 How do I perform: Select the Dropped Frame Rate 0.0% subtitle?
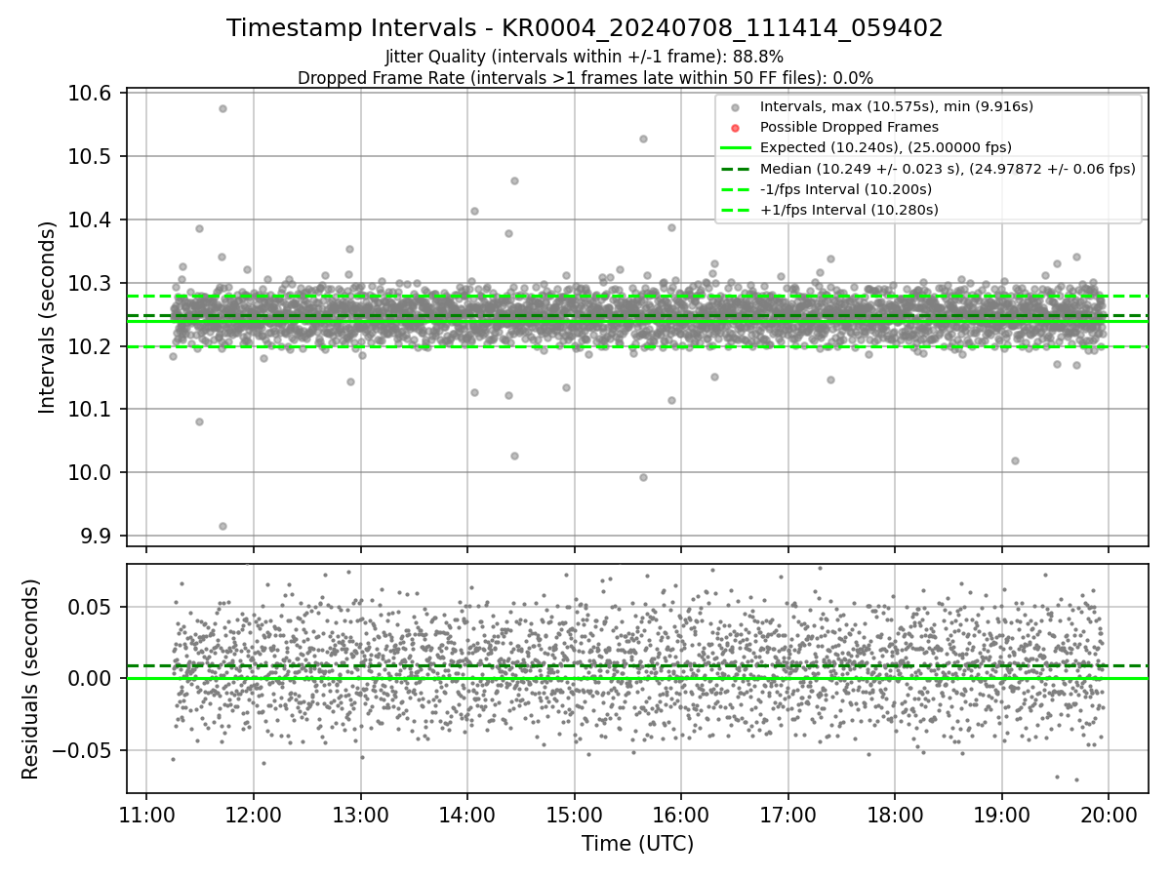[x=585, y=77]
